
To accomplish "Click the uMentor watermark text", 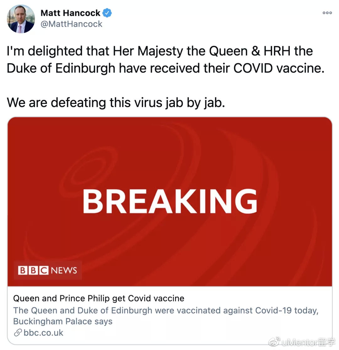I will (308, 342).
